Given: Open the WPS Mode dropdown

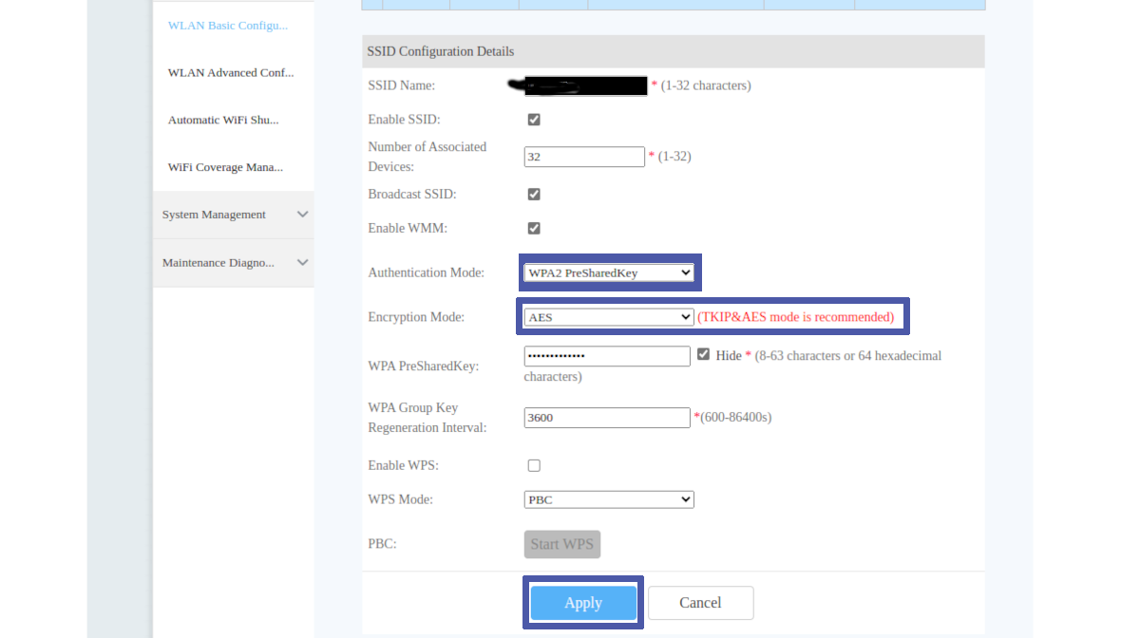Looking at the screenshot, I should (x=608, y=499).
